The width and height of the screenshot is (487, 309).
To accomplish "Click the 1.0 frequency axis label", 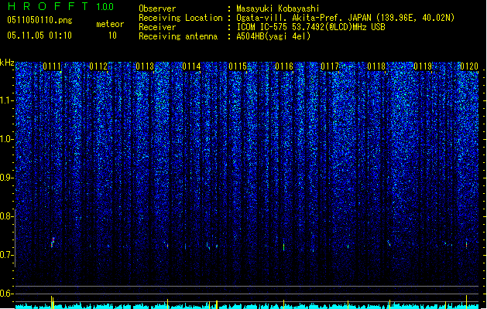I will [x=7, y=139].
